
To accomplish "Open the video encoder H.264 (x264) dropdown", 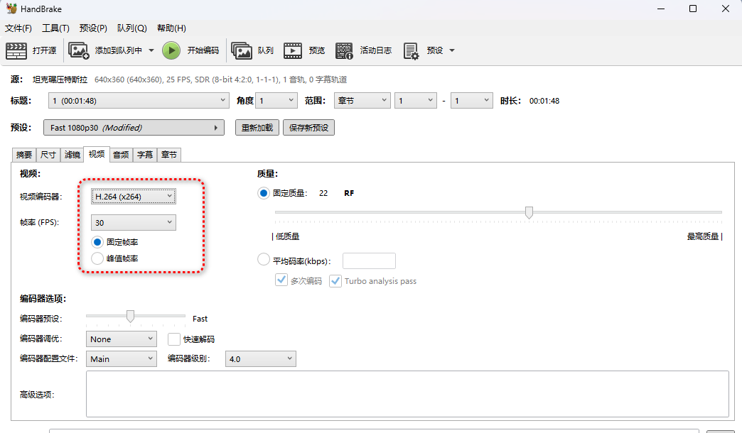I will tap(134, 197).
